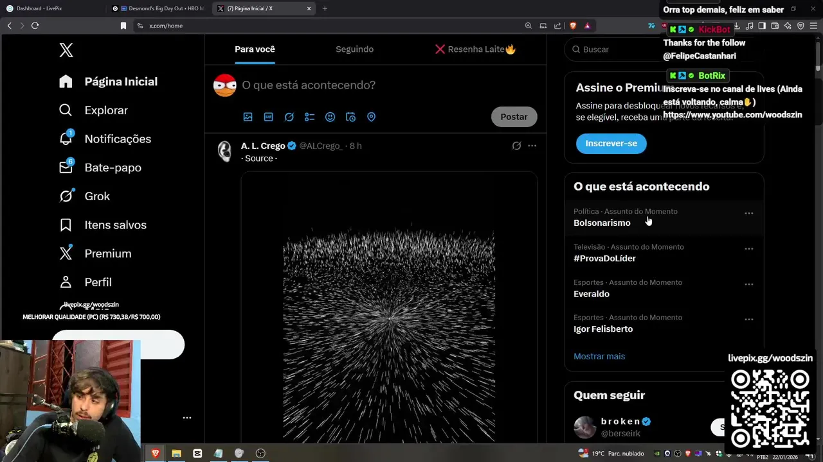
Task: Open the animated particle image in the post
Action: click(x=389, y=307)
